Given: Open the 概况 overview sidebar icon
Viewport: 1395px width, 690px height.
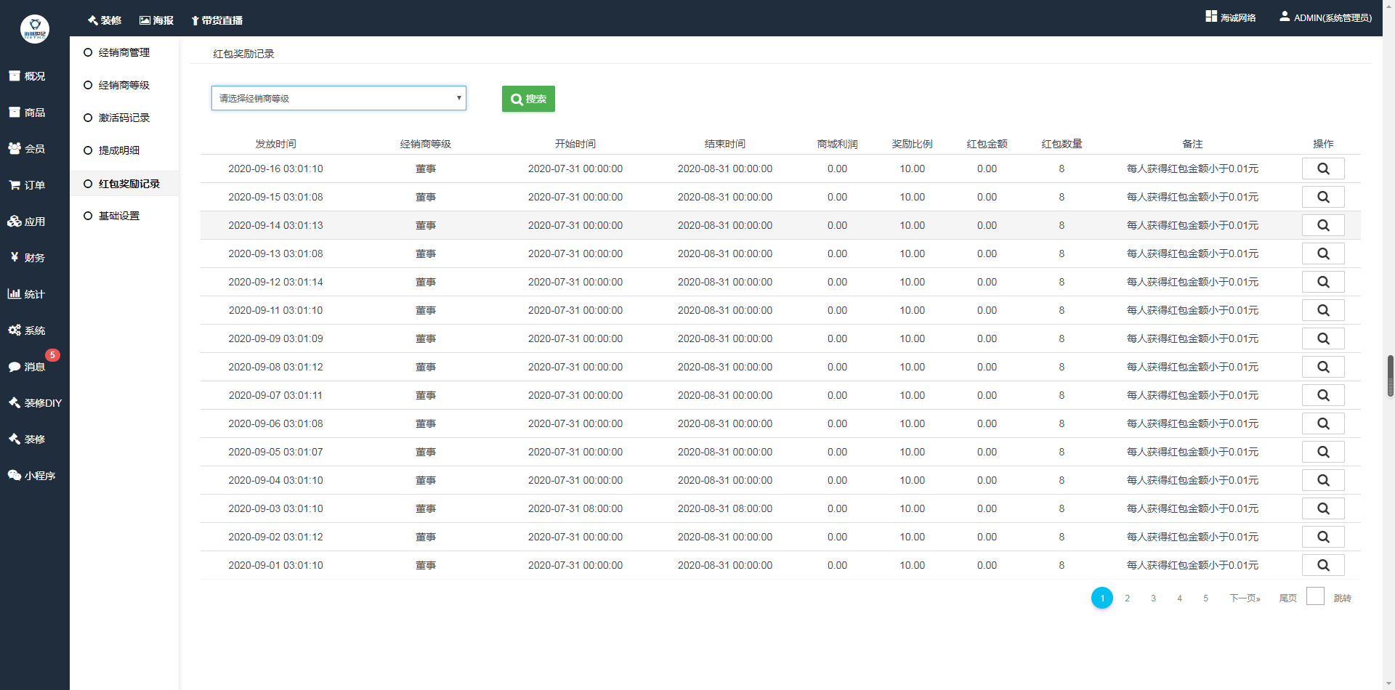Looking at the screenshot, I should tap(27, 76).
